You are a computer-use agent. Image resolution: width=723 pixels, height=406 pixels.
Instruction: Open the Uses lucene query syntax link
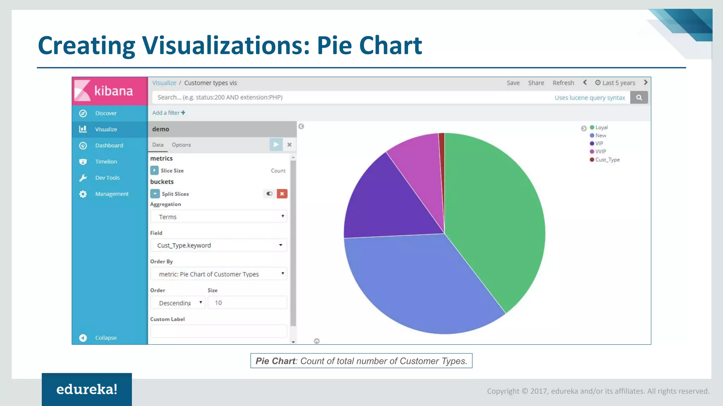(x=590, y=98)
